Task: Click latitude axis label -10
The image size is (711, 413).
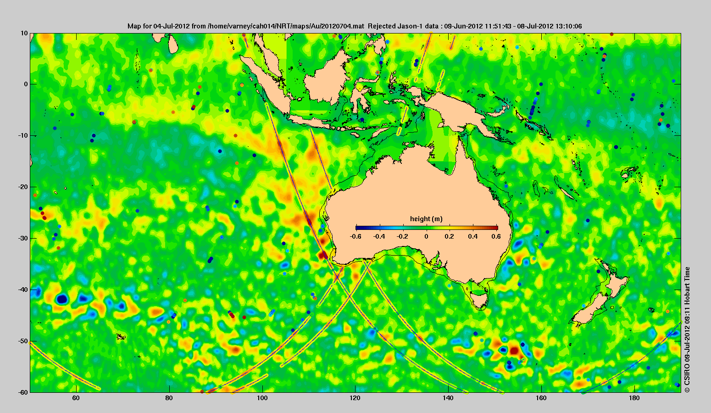Action: pos(23,136)
